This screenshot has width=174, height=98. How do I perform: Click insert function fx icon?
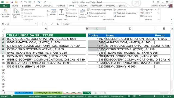click(58, 24)
